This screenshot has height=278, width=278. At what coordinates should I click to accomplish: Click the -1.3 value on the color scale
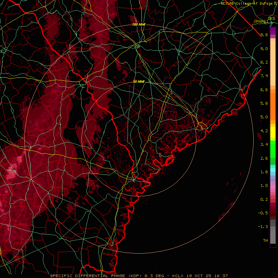point(263,227)
